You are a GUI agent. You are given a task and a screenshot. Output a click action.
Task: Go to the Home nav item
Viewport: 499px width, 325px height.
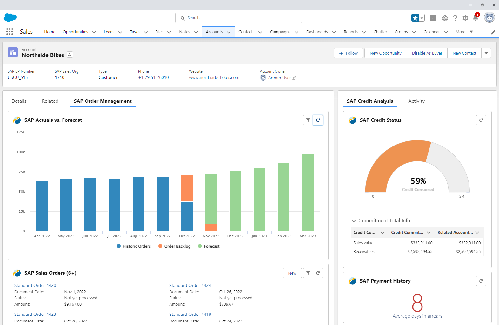click(50, 32)
